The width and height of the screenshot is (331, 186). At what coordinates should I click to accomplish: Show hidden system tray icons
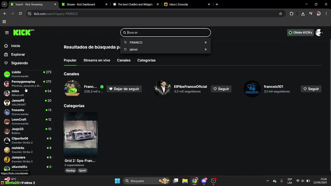pyautogui.click(x=268, y=181)
